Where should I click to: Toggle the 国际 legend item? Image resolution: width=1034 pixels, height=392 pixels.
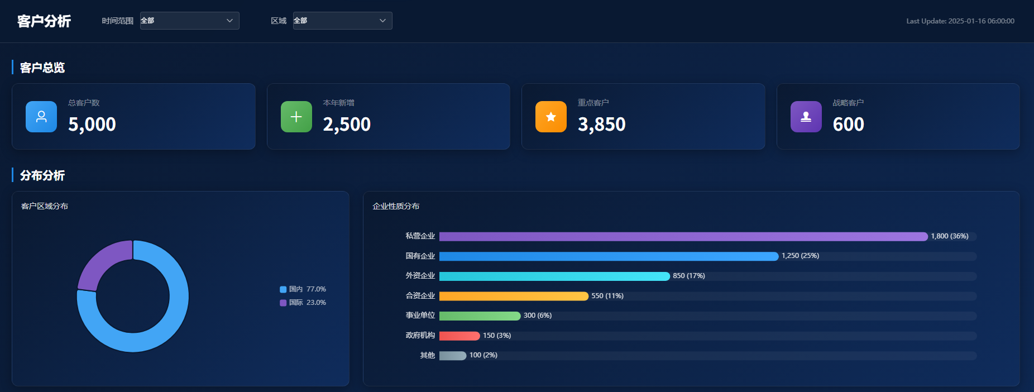(x=303, y=303)
